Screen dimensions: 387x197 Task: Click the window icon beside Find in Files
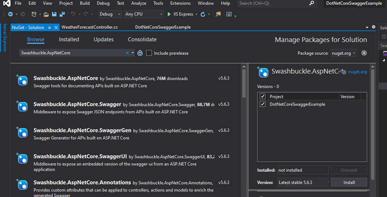click(229, 15)
